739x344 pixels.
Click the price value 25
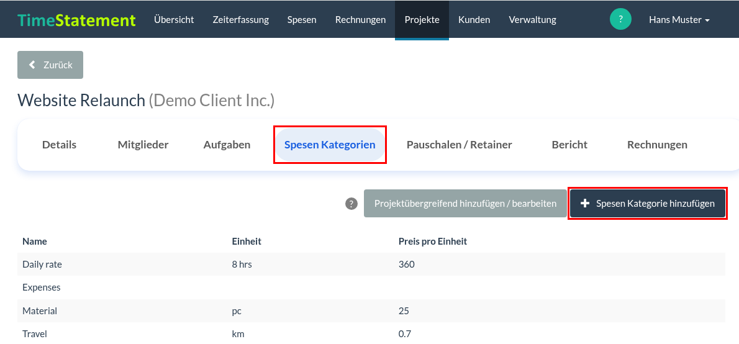(404, 311)
